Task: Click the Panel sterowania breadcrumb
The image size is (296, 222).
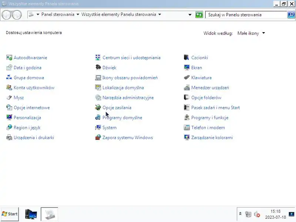Action: point(58,14)
